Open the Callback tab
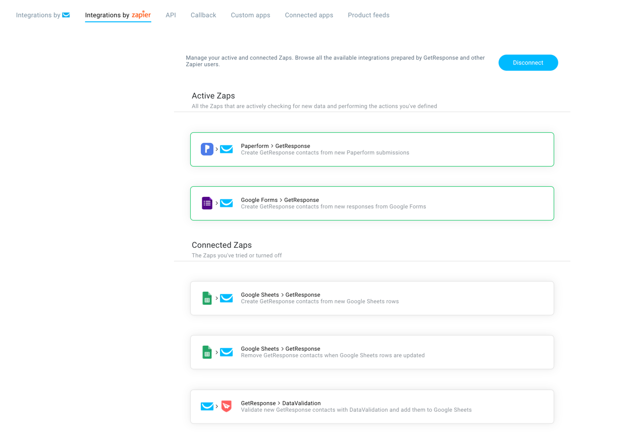The height and width of the screenshot is (434, 619). (x=203, y=15)
